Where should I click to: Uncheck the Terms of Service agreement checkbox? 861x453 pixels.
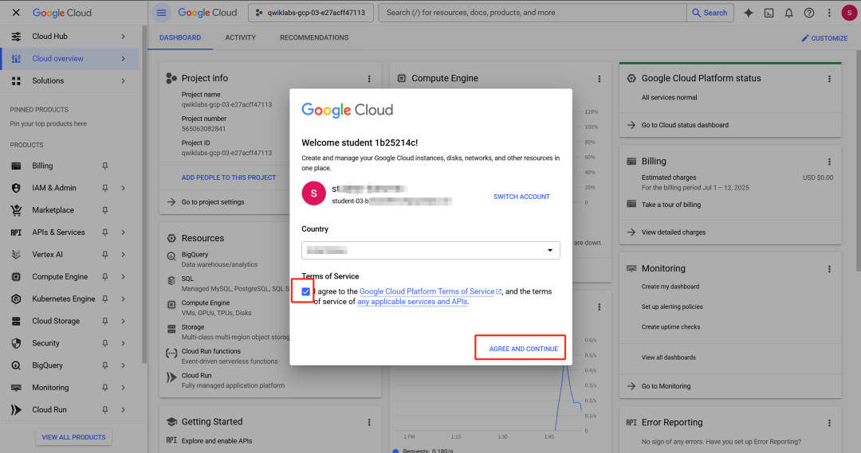tap(306, 291)
